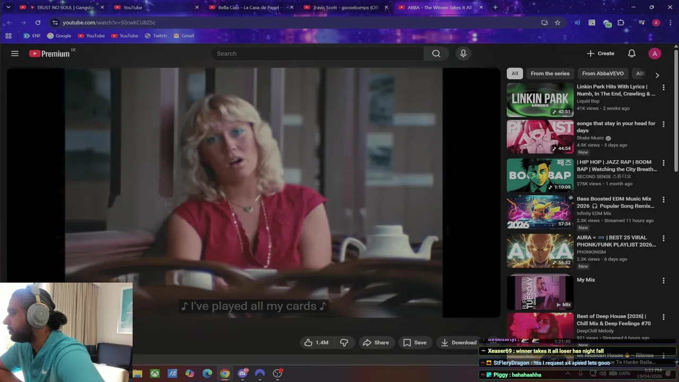This screenshot has width=679, height=382.
Task: Open options for Bass Boosted EDM Music Mix
Action: click(x=663, y=199)
